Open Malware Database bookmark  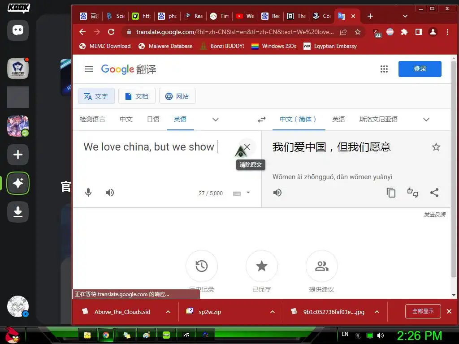point(165,46)
